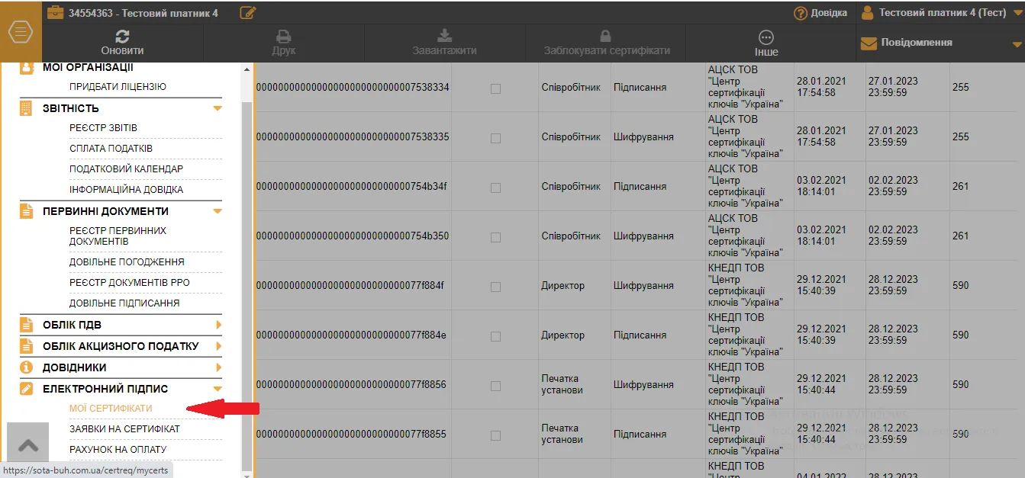1025x478 pixels.
Task: Collapse the Звітність section arrow
Action: click(x=218, y=108)
